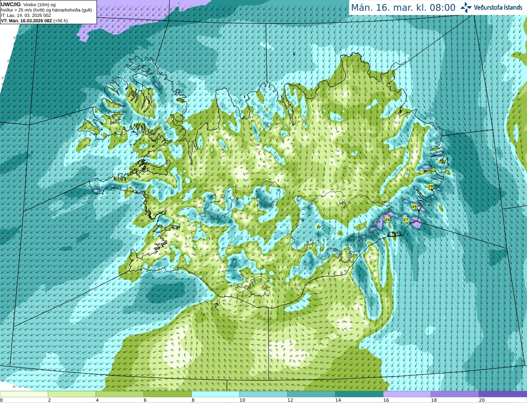The height and width of the screenshot is (403, 527).
Task: Click the legend scale label '10'
Action: [x=243, y=400]
